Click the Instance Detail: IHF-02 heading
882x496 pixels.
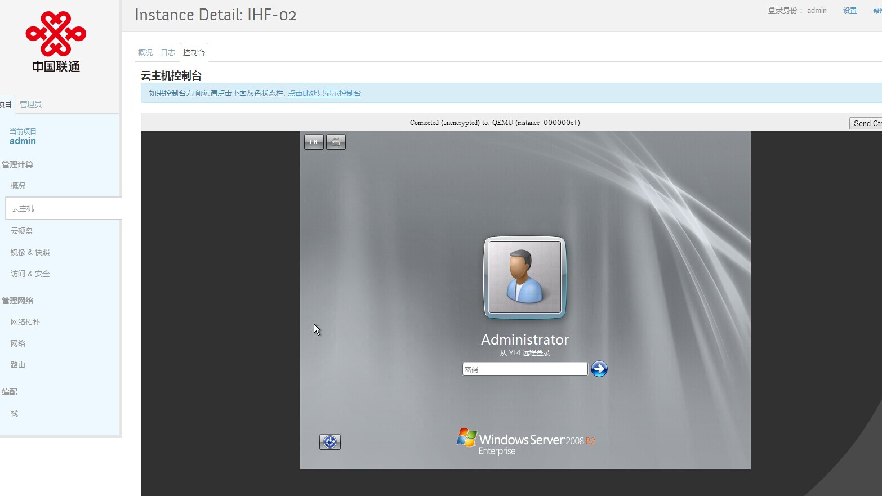pos(216,15)
